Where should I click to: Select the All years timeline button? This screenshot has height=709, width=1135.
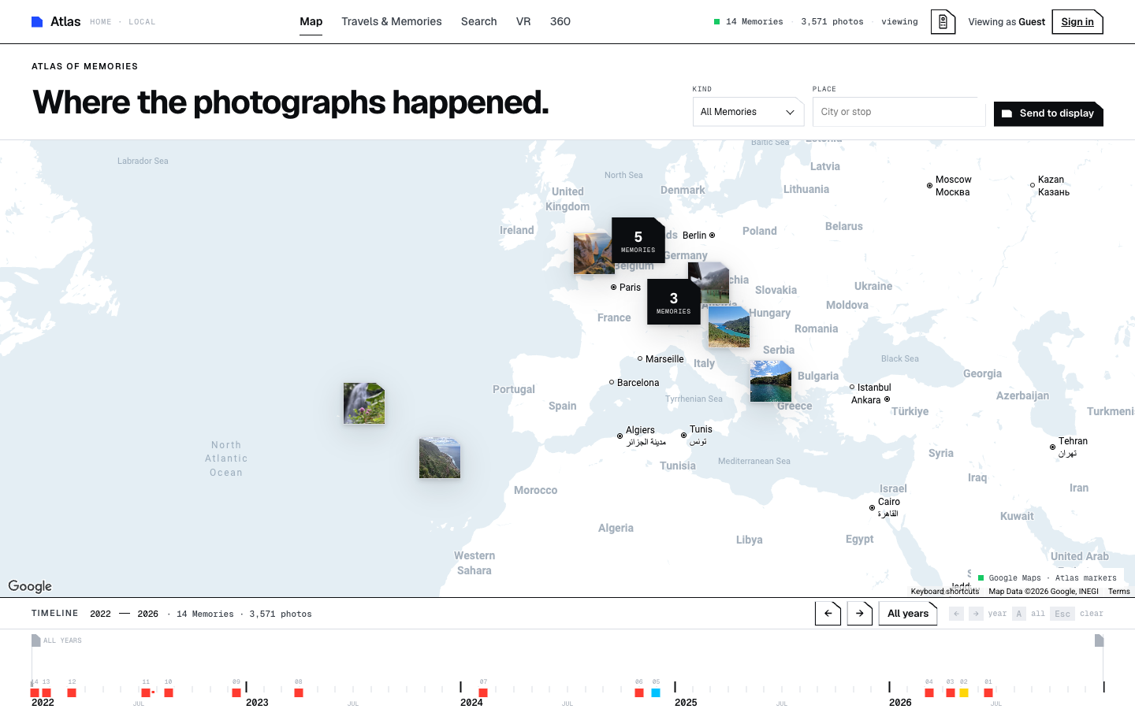(908, 614)
